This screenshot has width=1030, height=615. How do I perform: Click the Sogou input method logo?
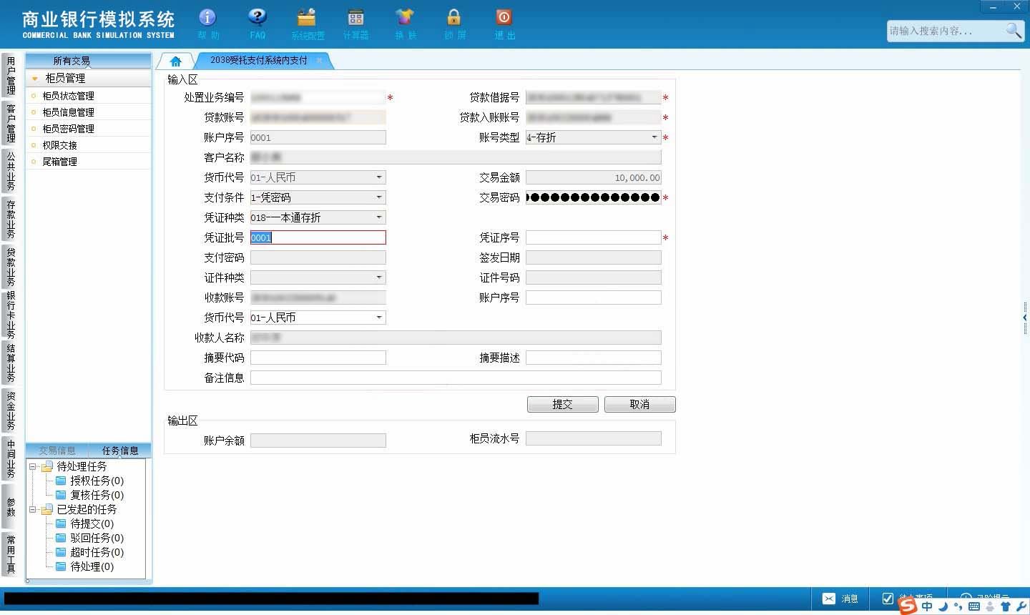click(x=908, y=606)
